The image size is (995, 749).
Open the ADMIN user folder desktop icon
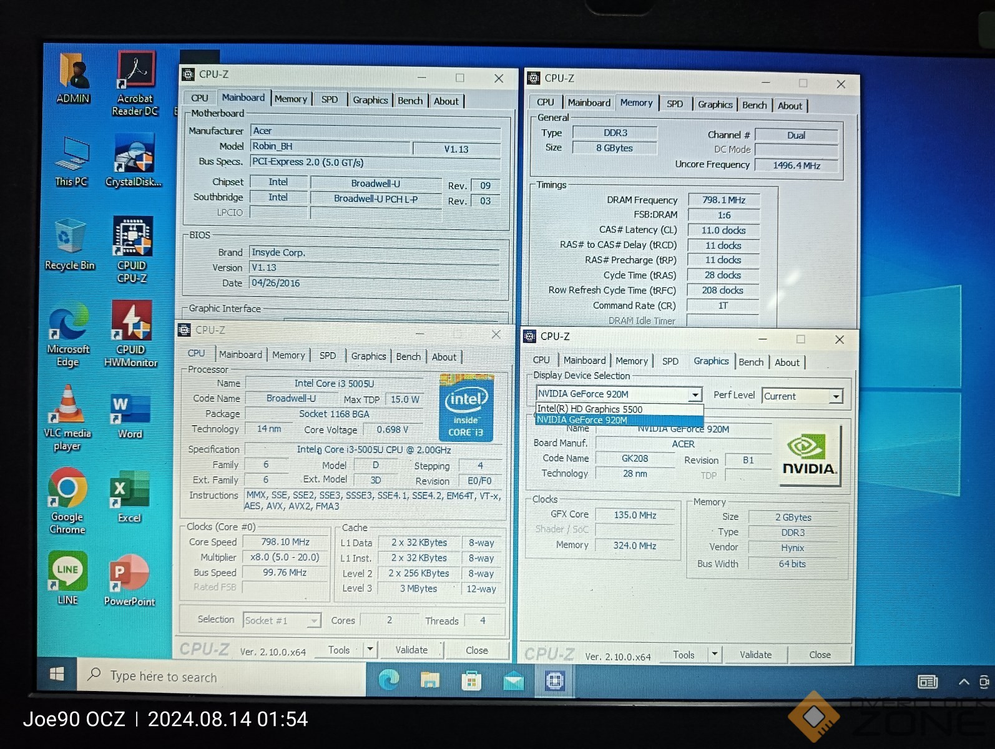coord(74,79)
